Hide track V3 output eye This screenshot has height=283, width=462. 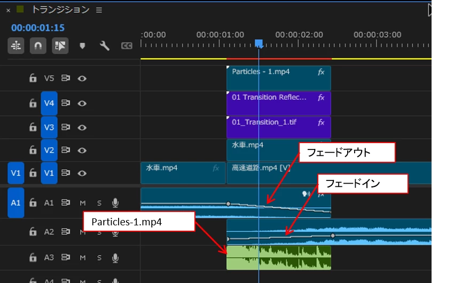pos(82,128)
